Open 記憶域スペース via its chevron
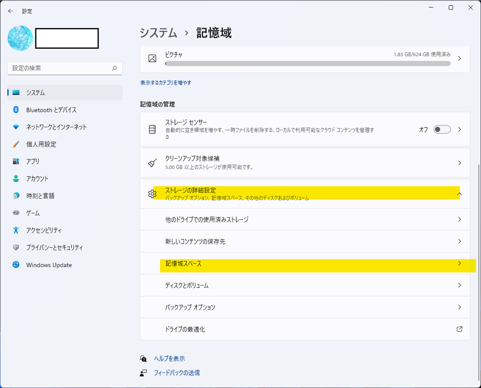The width and height of the screenshot is (481, 388). click(x=460, y=263)
